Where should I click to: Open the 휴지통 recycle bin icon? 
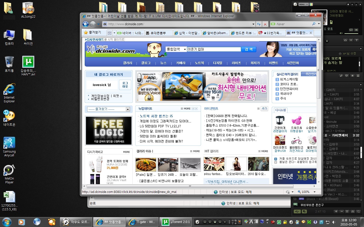tap(9, 64)
